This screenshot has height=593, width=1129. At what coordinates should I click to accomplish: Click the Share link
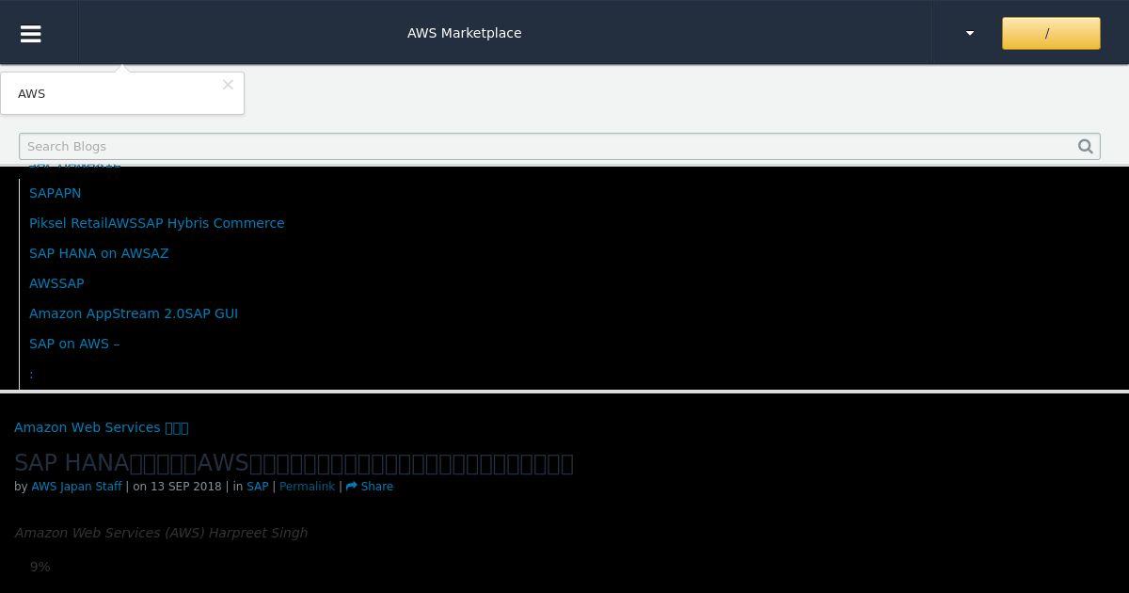[x=370, y=487]
